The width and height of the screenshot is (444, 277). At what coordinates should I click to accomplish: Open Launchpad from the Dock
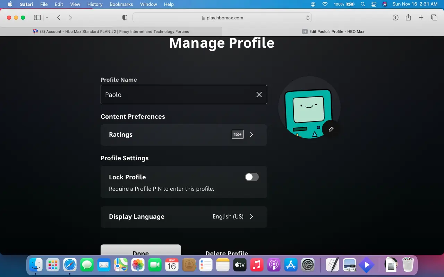point(53,265)
